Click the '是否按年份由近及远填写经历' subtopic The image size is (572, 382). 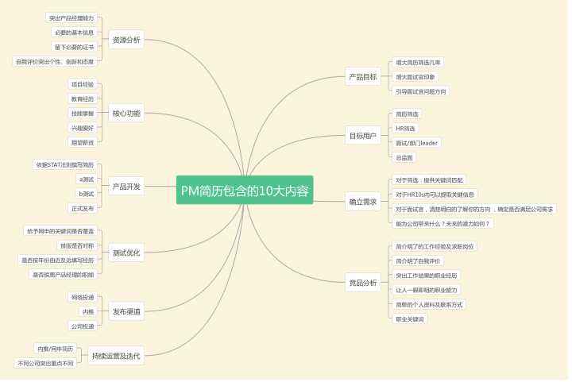point(58,260)
